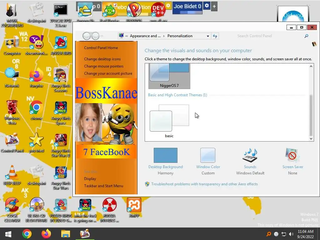
Task: Click the round forward navigation button
Action: (x=95, y=36)
